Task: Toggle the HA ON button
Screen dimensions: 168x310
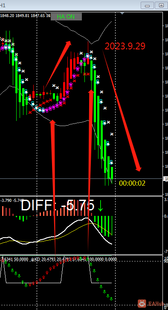Action: click(66, 17)
